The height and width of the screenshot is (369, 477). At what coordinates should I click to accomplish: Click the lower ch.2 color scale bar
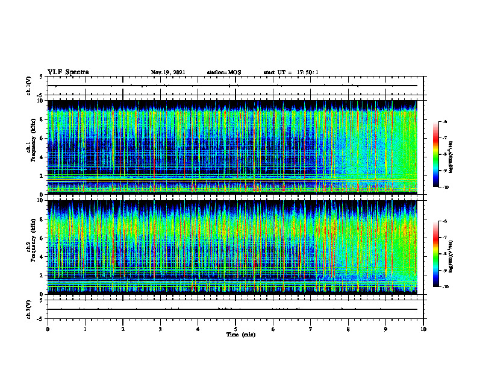point(436,254)
